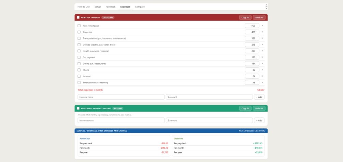343x162 pixels.
Task: Remove the Health insurance / medical row
Action: click(x=262, y=51)
